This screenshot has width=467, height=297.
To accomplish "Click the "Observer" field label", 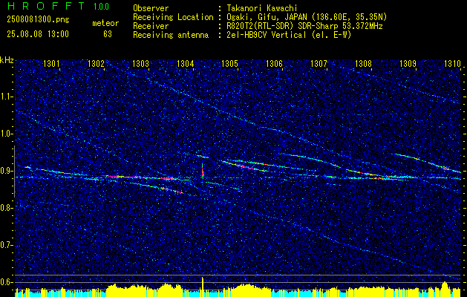I will click(x=151, y=8).
